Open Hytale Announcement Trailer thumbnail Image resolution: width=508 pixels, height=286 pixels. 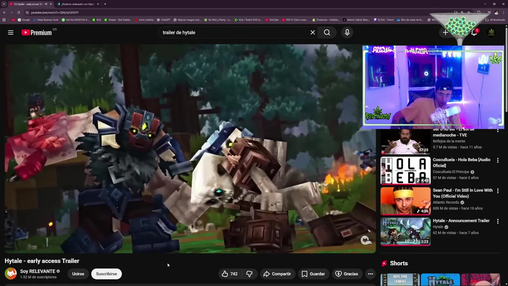[405, 232]
